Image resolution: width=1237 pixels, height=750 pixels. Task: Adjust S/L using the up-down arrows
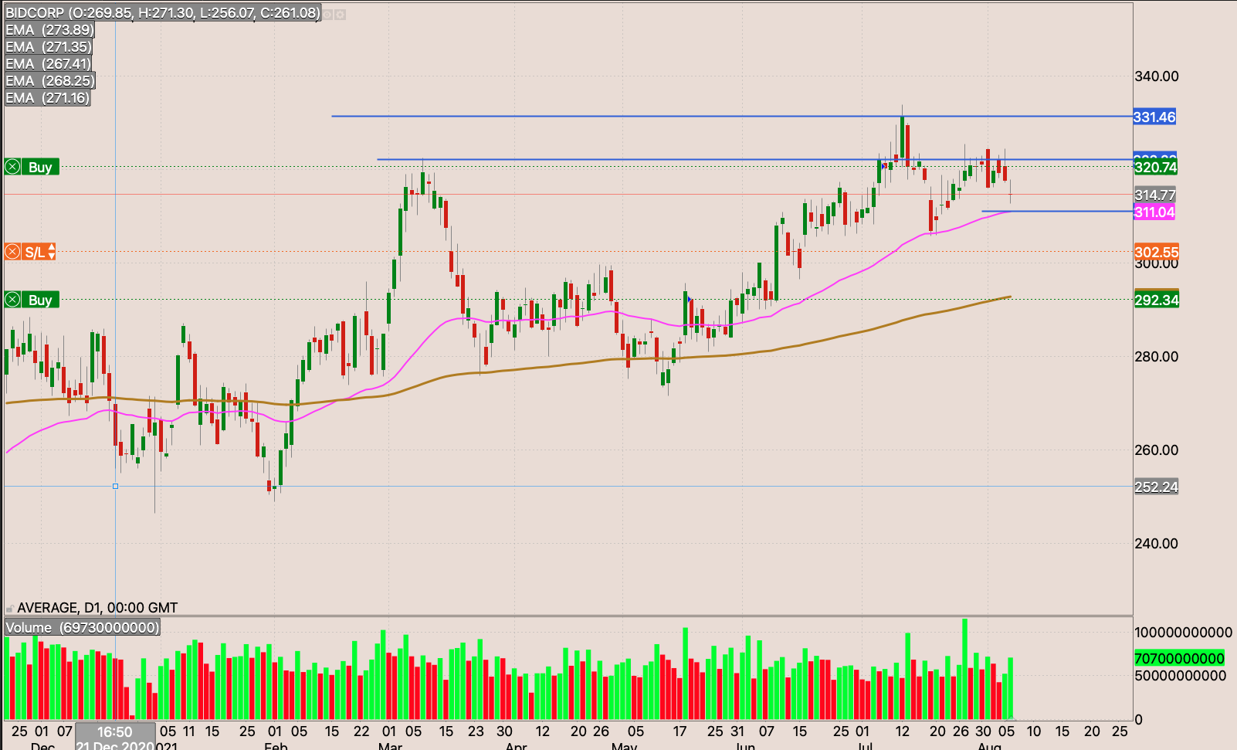click(52, 252)
